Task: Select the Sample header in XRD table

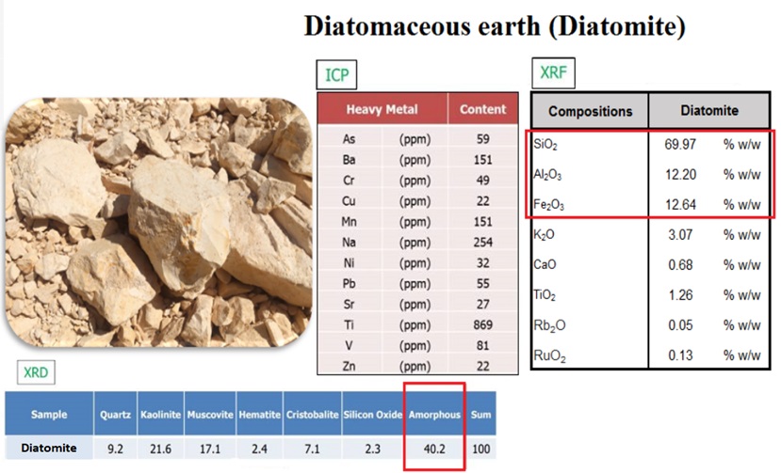Action: pos(49,415)
